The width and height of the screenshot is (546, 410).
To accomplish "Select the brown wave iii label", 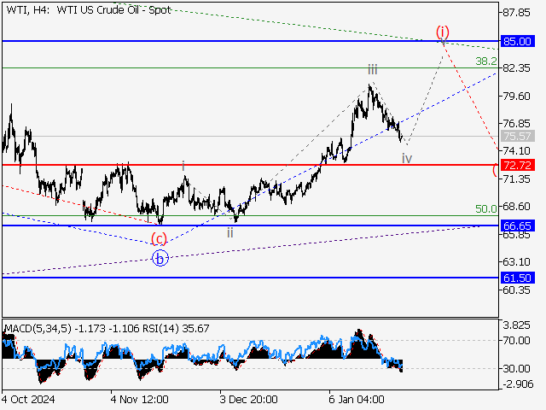I will tap(373, 68).
